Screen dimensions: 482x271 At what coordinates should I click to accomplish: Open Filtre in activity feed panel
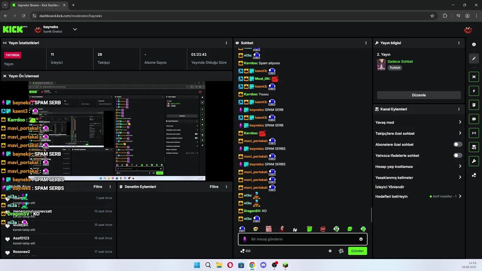[x=98, y=187]
